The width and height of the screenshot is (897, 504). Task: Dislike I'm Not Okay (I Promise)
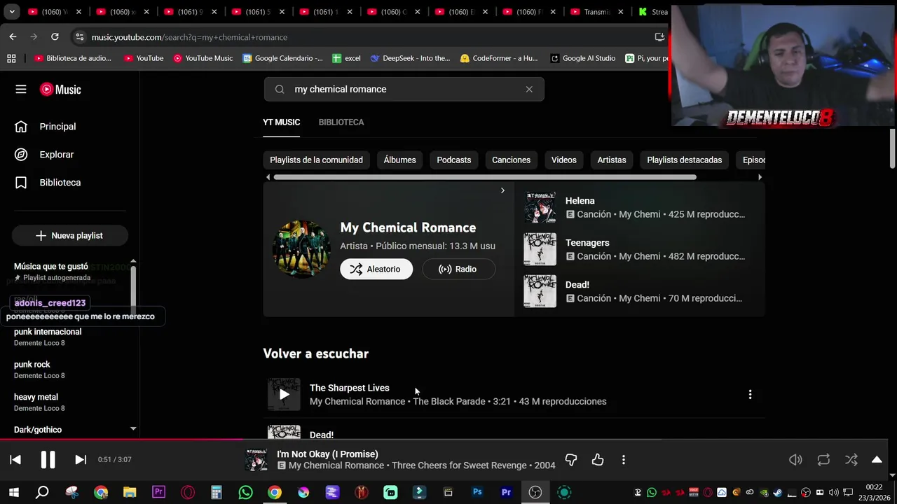coord(571,460)
